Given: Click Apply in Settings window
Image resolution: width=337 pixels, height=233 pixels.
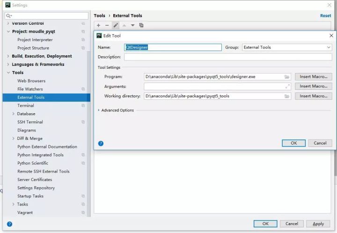Looking at the screenshot, I should pos(318,224).
